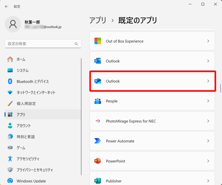222x185 pixels.
Task: Click the 時刻と言語 clock globe icon
Action: [x=10, y=136]
